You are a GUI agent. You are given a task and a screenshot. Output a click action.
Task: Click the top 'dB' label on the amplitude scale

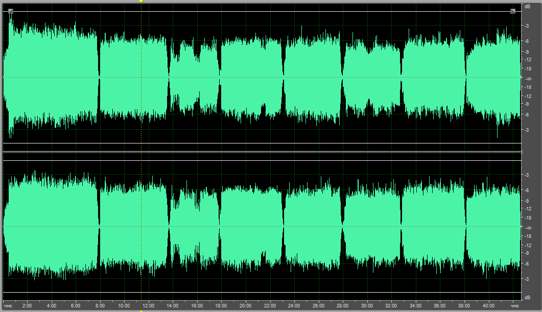tap(527, 7)
